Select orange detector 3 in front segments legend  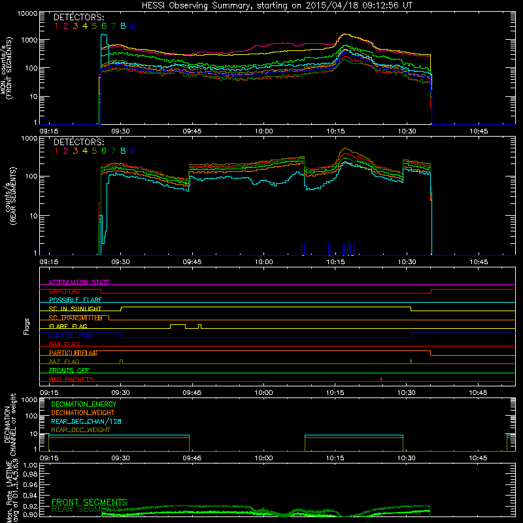75,26
